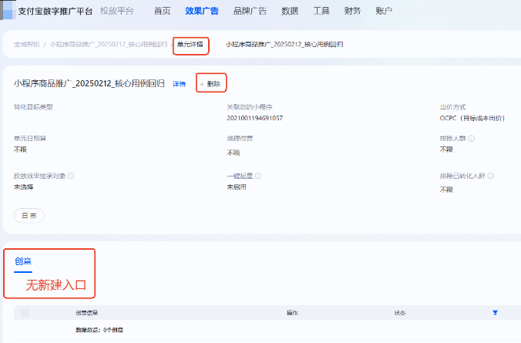This screenshot has height=343, width=521.
Task: Open the 工具 menu
Action: (321, 11)
